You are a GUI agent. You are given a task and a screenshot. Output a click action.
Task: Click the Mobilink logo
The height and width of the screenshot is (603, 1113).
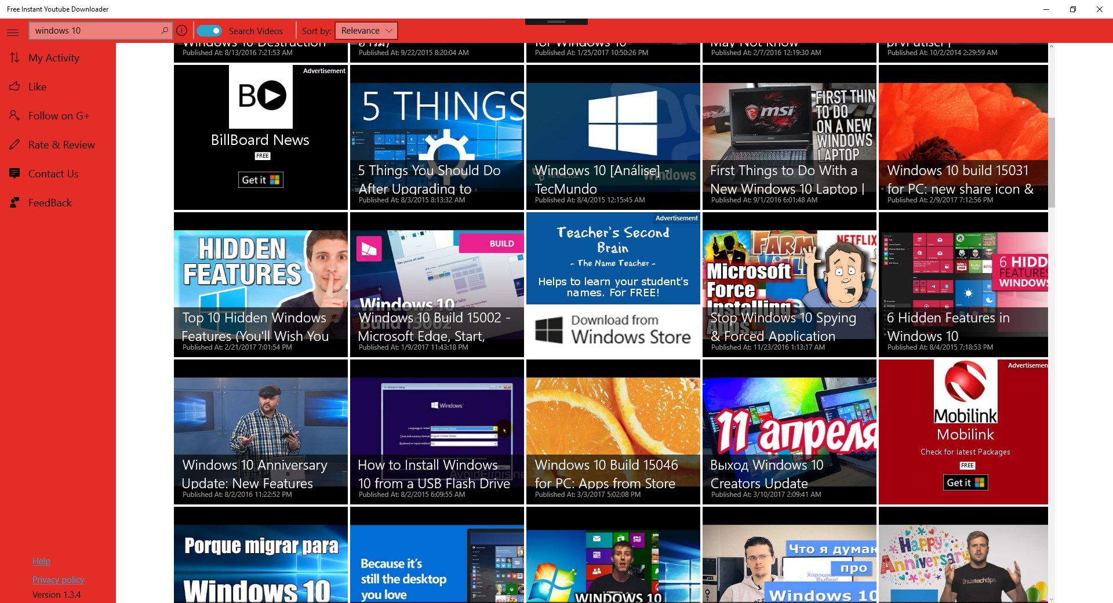pos(966,391)
